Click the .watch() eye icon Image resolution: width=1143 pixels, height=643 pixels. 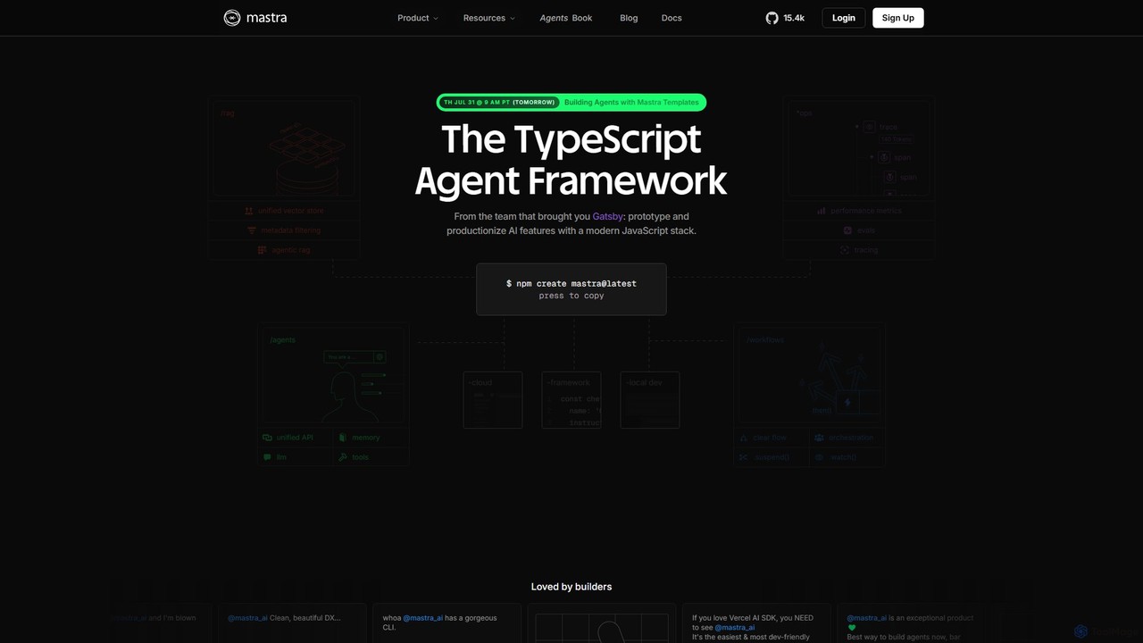coord(819,457)
